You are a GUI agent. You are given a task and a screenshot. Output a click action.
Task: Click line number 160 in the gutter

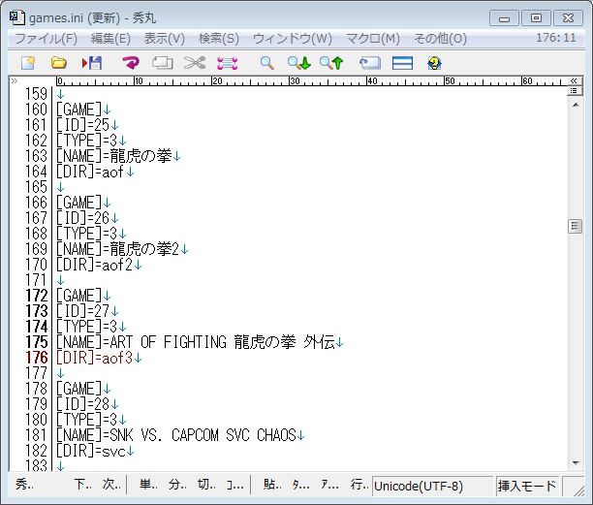(36, 110)
